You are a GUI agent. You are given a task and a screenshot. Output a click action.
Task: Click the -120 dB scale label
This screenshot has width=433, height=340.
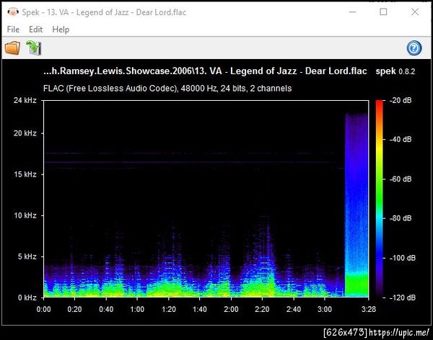pos(403,297)
